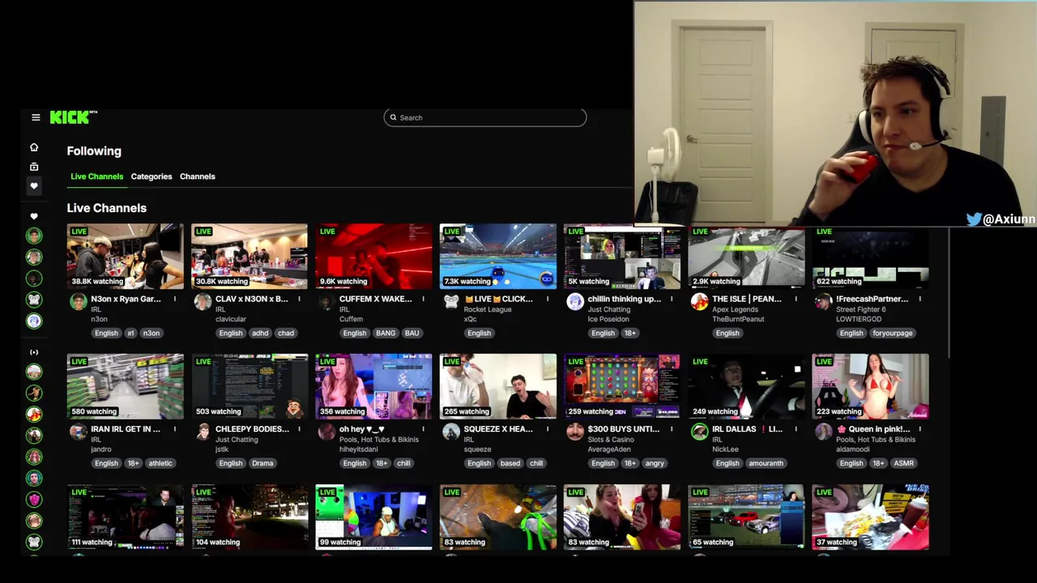Open jandro's avatar on IRAN IRL card
Image resolution: width=1037 pixels, height=583 pixels.
(79, 432)
